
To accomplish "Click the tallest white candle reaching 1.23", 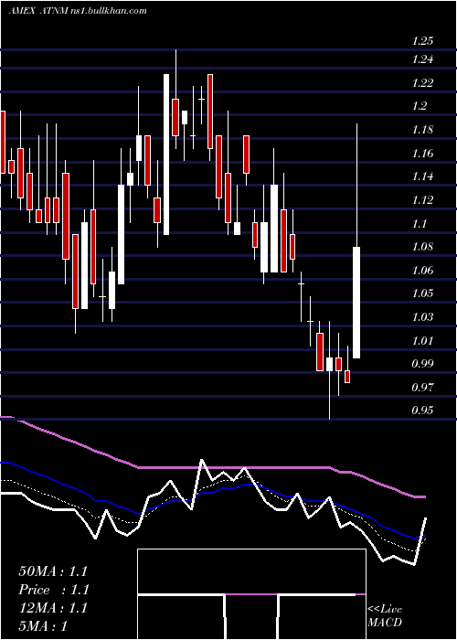I will coord(166,155).
